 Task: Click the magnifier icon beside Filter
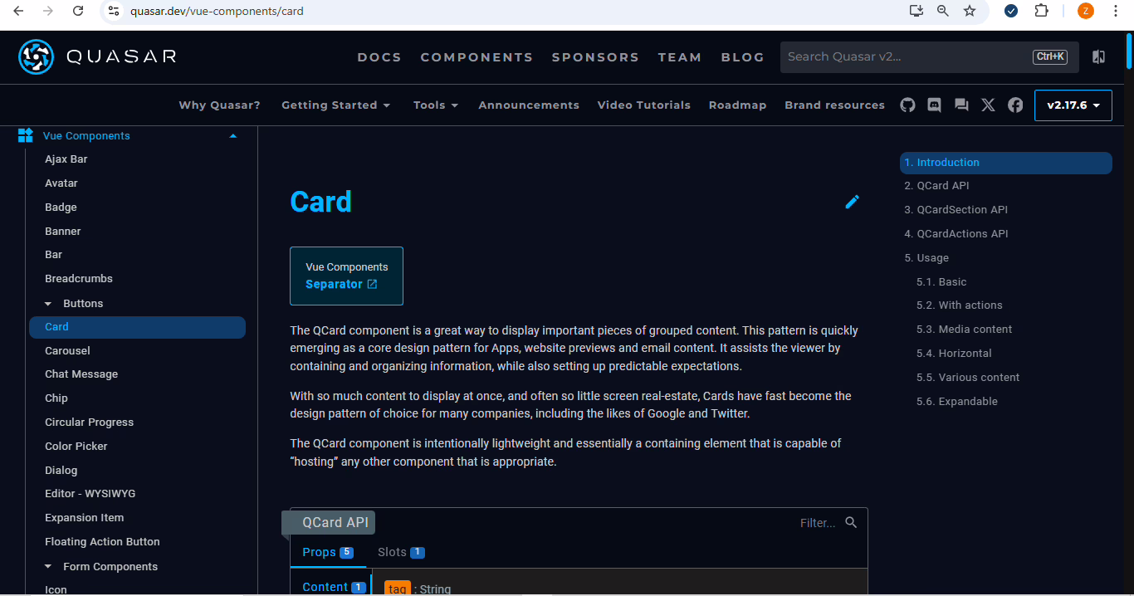851,522
